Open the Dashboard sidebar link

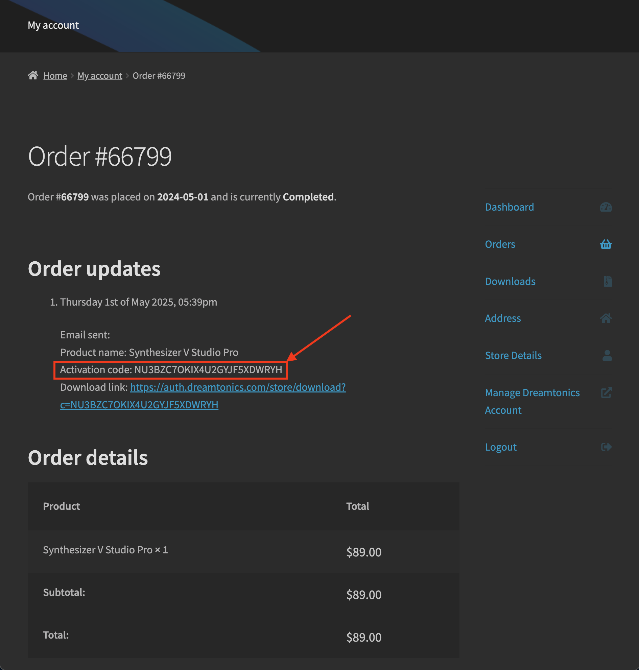509,207
